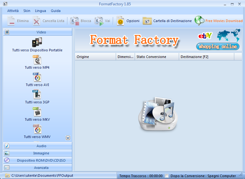Screen dimensions: 245x179
Task: Select the Tutti verso MKV icon
Action: [x=37, y=112]
